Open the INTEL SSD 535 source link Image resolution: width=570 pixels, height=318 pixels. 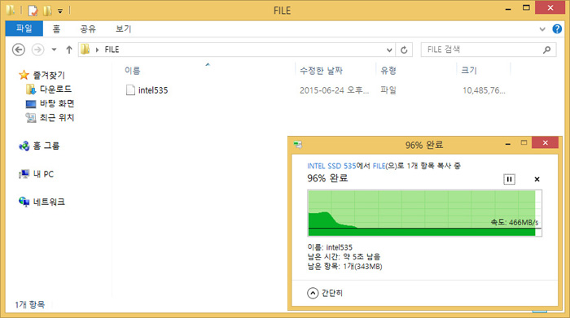click(331, 166)
